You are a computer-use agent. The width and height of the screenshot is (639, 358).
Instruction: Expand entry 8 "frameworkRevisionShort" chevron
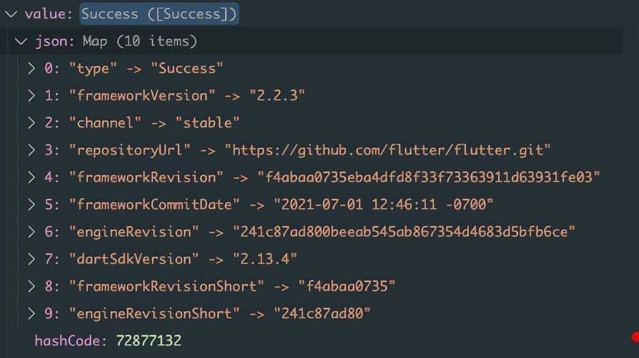(x=32, y=286)
